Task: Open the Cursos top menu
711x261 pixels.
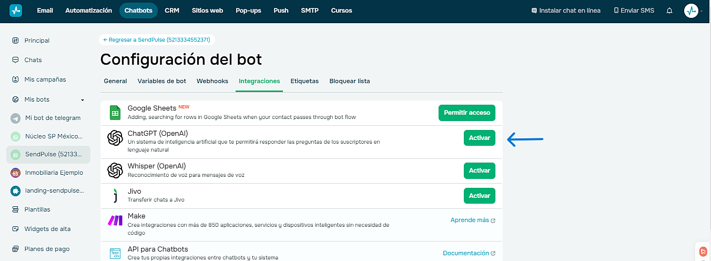Action: [x=342, y=11]
